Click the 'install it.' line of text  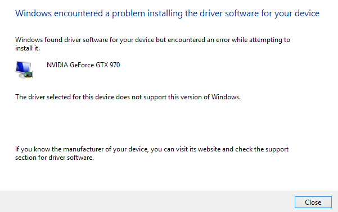click(x=28, y=48)
